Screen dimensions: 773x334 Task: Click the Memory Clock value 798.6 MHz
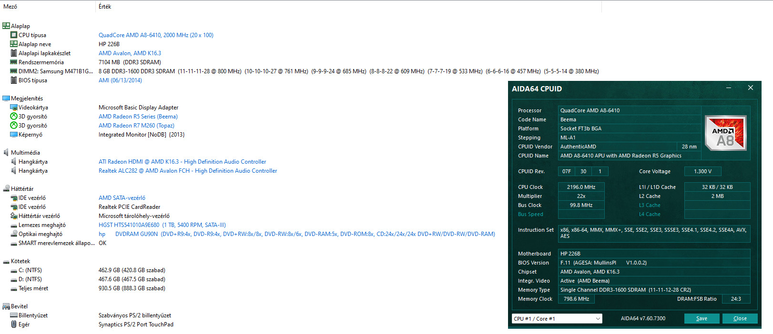(576, 299)
